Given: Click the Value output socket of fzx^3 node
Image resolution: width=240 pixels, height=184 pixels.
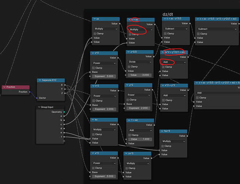Looking at the screenshot, I should 187,136.
